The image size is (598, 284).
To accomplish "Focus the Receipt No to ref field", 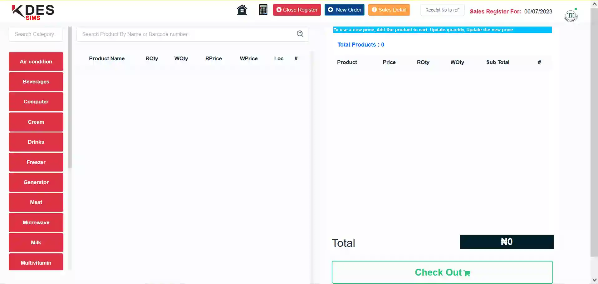I will pos(442,10).
